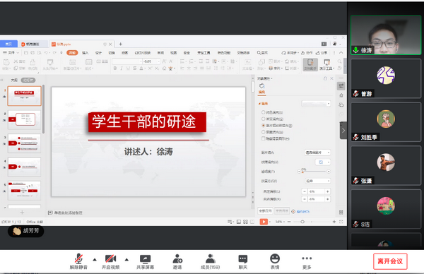Screen dimensions: 424x274
Task: Select slide 2 thumbnail
Action: pyautogui.click(x=24, y=120)
